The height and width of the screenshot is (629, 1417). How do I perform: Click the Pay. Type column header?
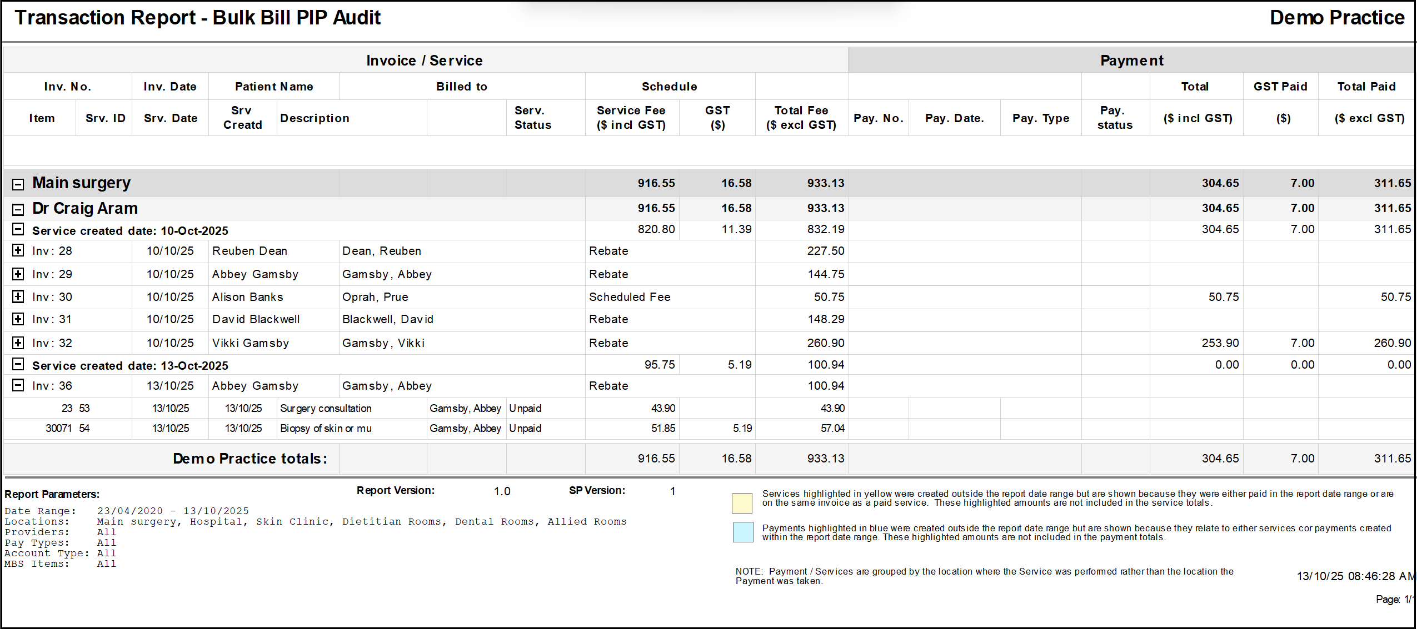[1040, 118]
